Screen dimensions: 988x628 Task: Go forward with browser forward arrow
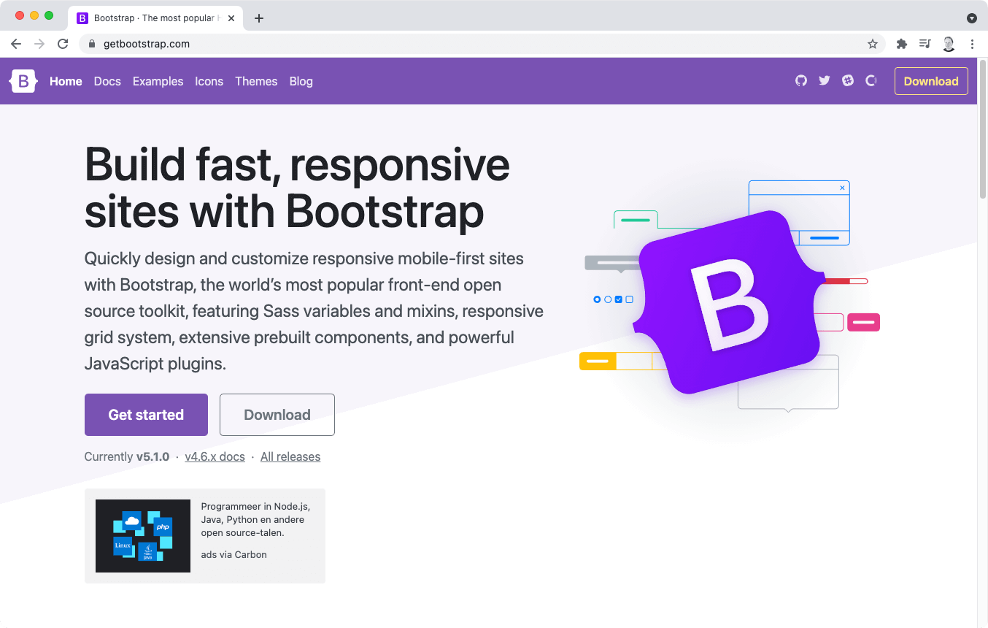click(39, 44)
